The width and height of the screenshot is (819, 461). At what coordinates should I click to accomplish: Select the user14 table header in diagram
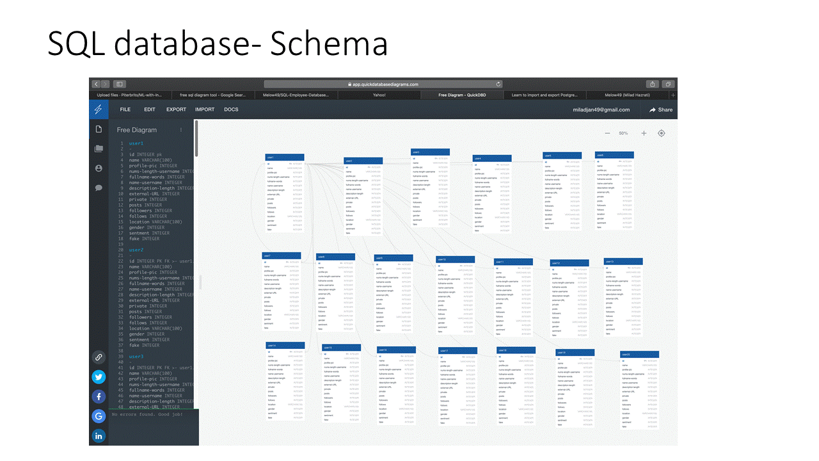(x=285, y=345)
